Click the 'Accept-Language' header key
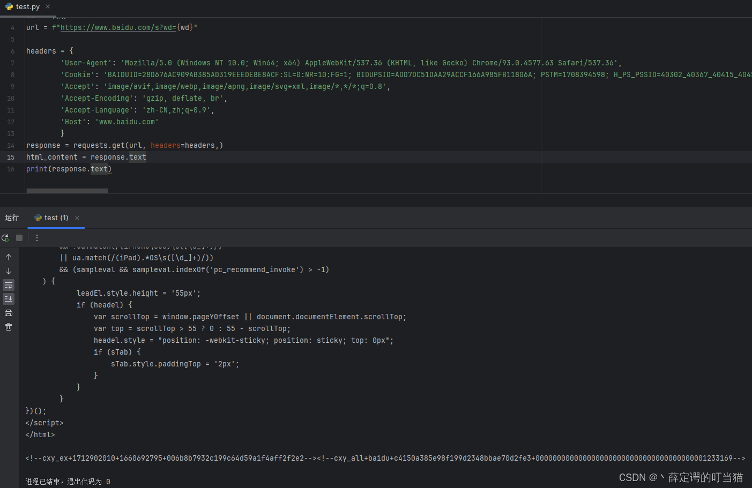The height and width of the screenshot is (488, 752). click(x=97, y=110)
